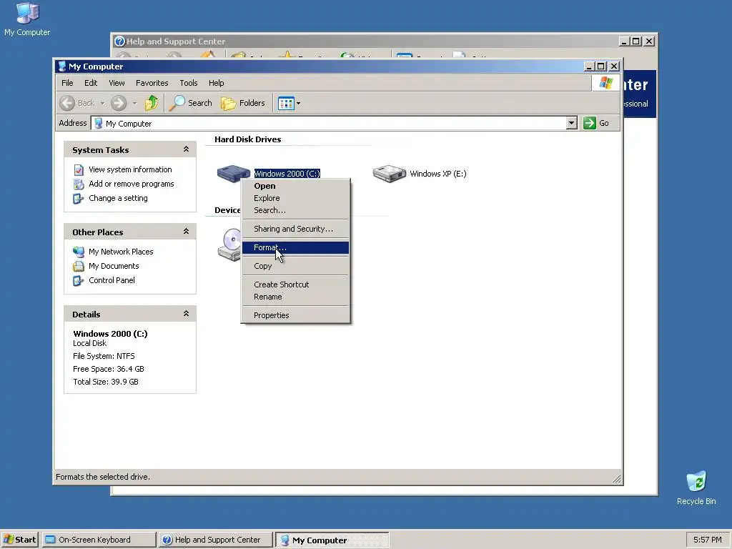Open the Edit menu
732x549 pixels.
(x=91, y=83)
